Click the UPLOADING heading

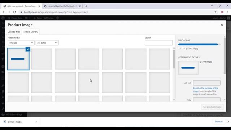coord(184,40)
